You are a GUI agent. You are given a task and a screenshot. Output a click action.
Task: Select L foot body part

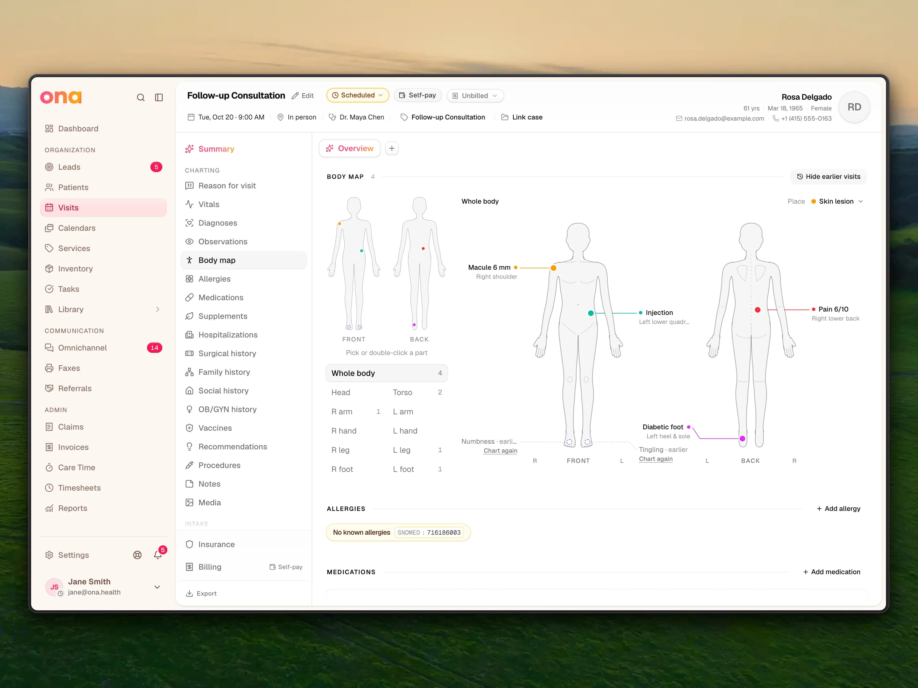(x=418, y=469)
